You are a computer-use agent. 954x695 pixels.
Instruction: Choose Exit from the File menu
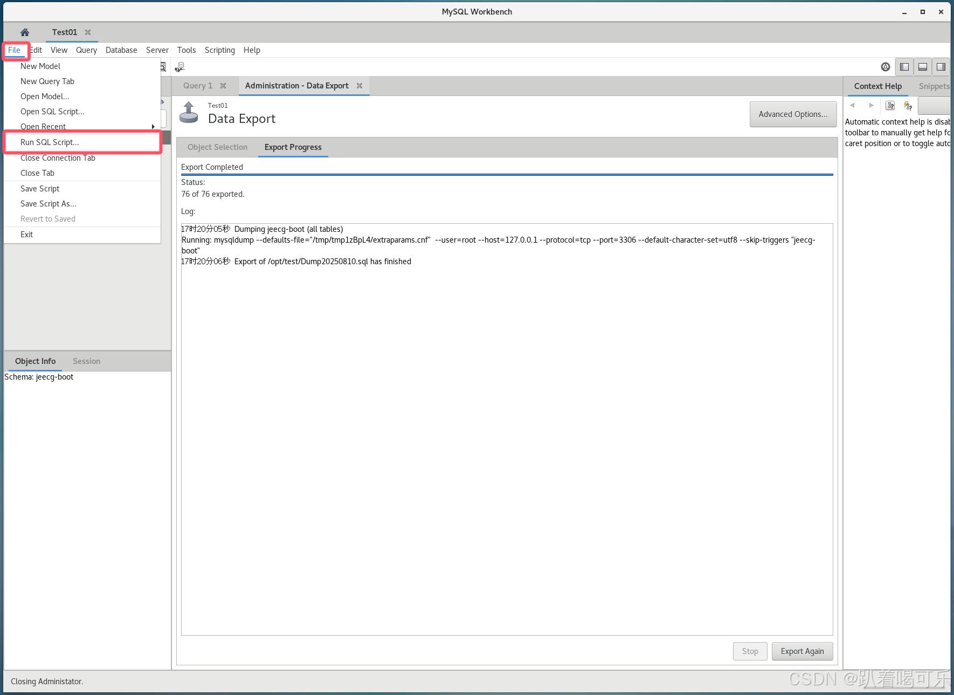pos(82,235)
